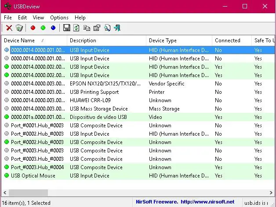This screenshot has width=276, height=207.
Task: Click the horizontal scrollbar right arrow
Action: click(271, 192)
